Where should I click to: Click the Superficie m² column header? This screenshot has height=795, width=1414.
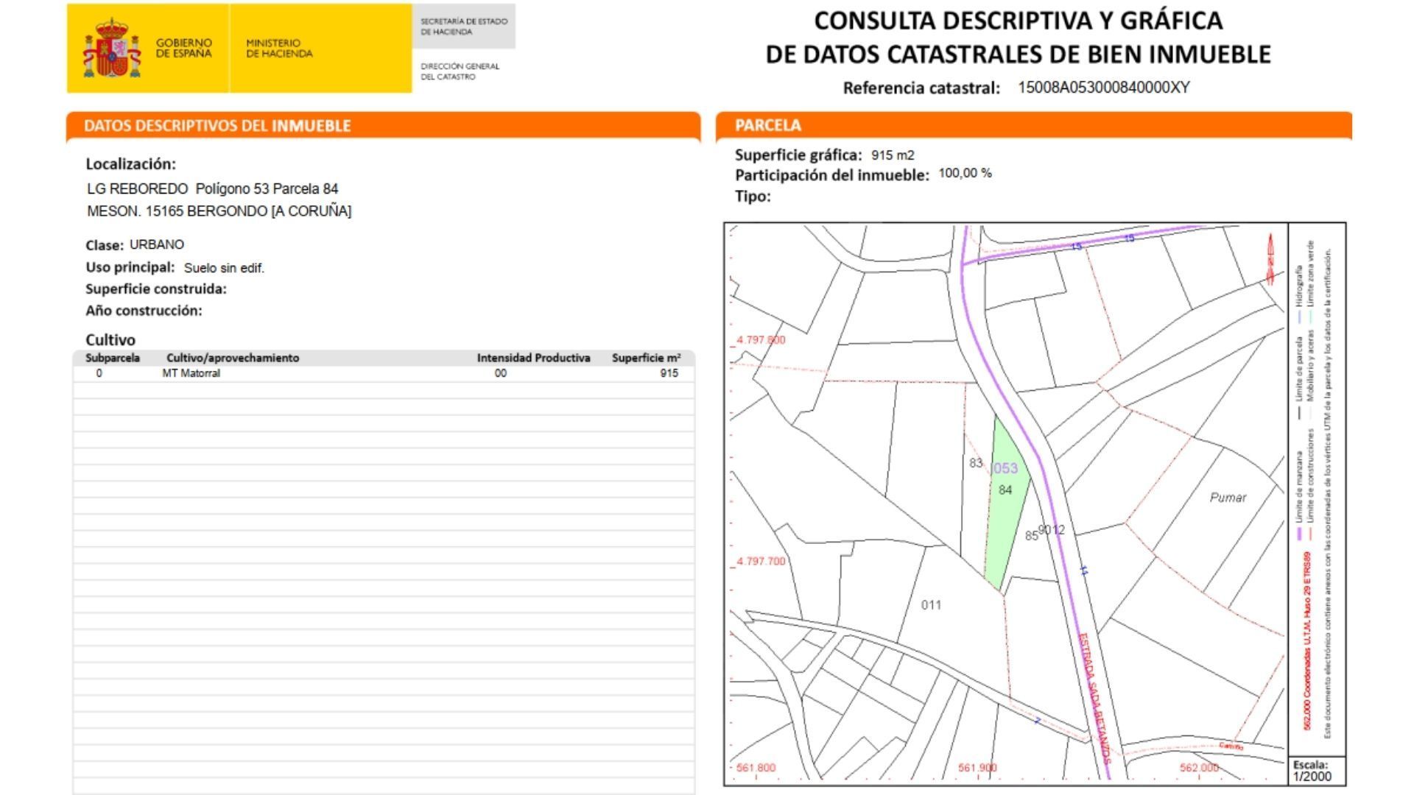[646, 358]
